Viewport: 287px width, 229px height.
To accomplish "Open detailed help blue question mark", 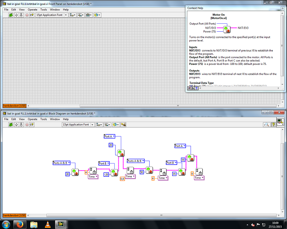I will tap(196, 88).
